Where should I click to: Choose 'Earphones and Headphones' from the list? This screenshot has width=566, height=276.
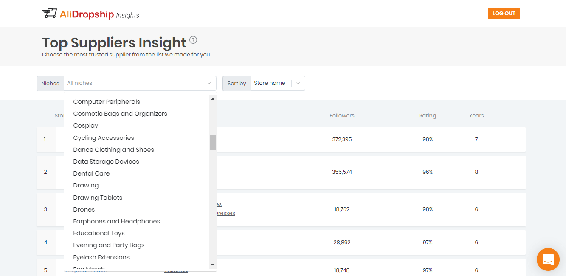point(116,221)
